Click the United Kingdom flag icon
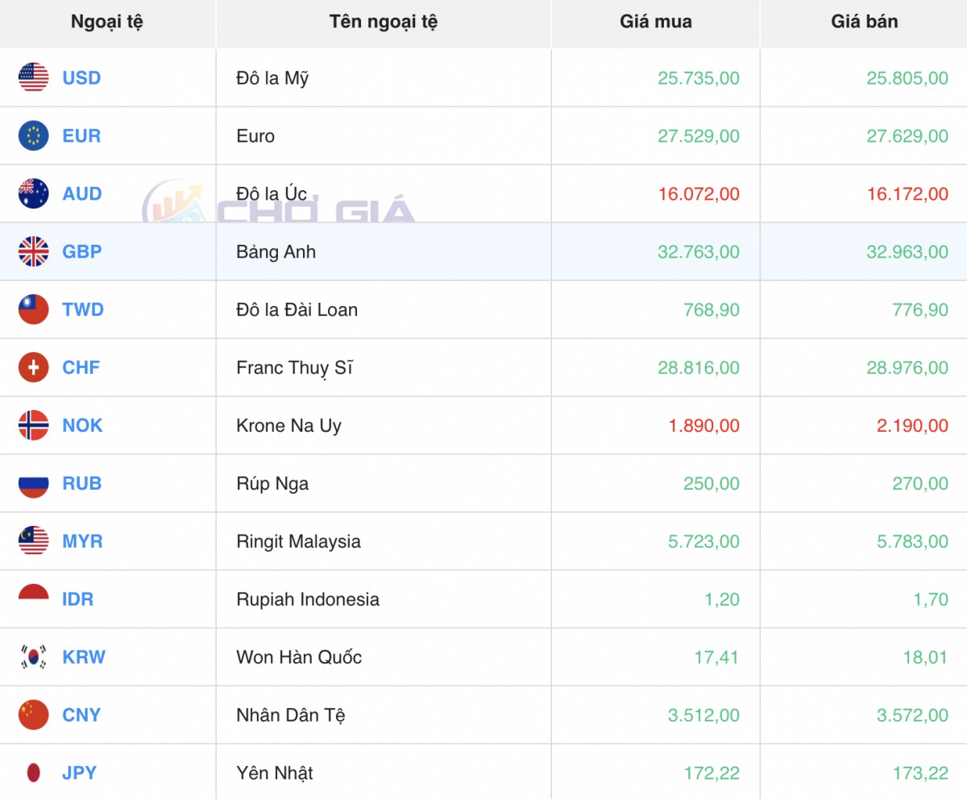 pyautogui.click(x=34, y=252)
